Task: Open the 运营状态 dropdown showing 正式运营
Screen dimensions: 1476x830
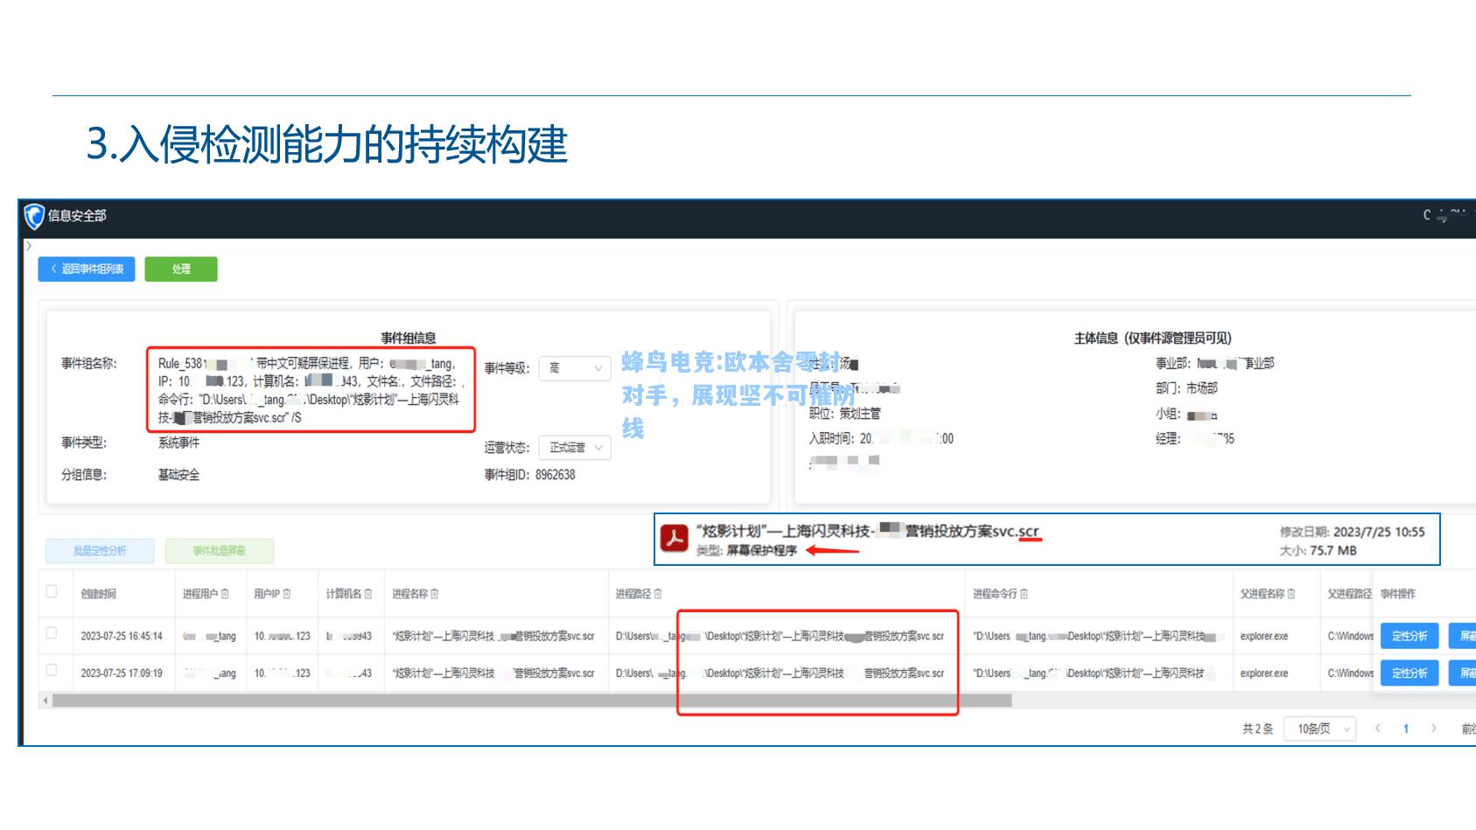Action: click(575, 448)
